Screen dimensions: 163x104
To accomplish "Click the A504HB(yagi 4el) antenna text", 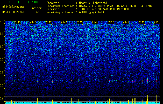I will tap(91, 12).
